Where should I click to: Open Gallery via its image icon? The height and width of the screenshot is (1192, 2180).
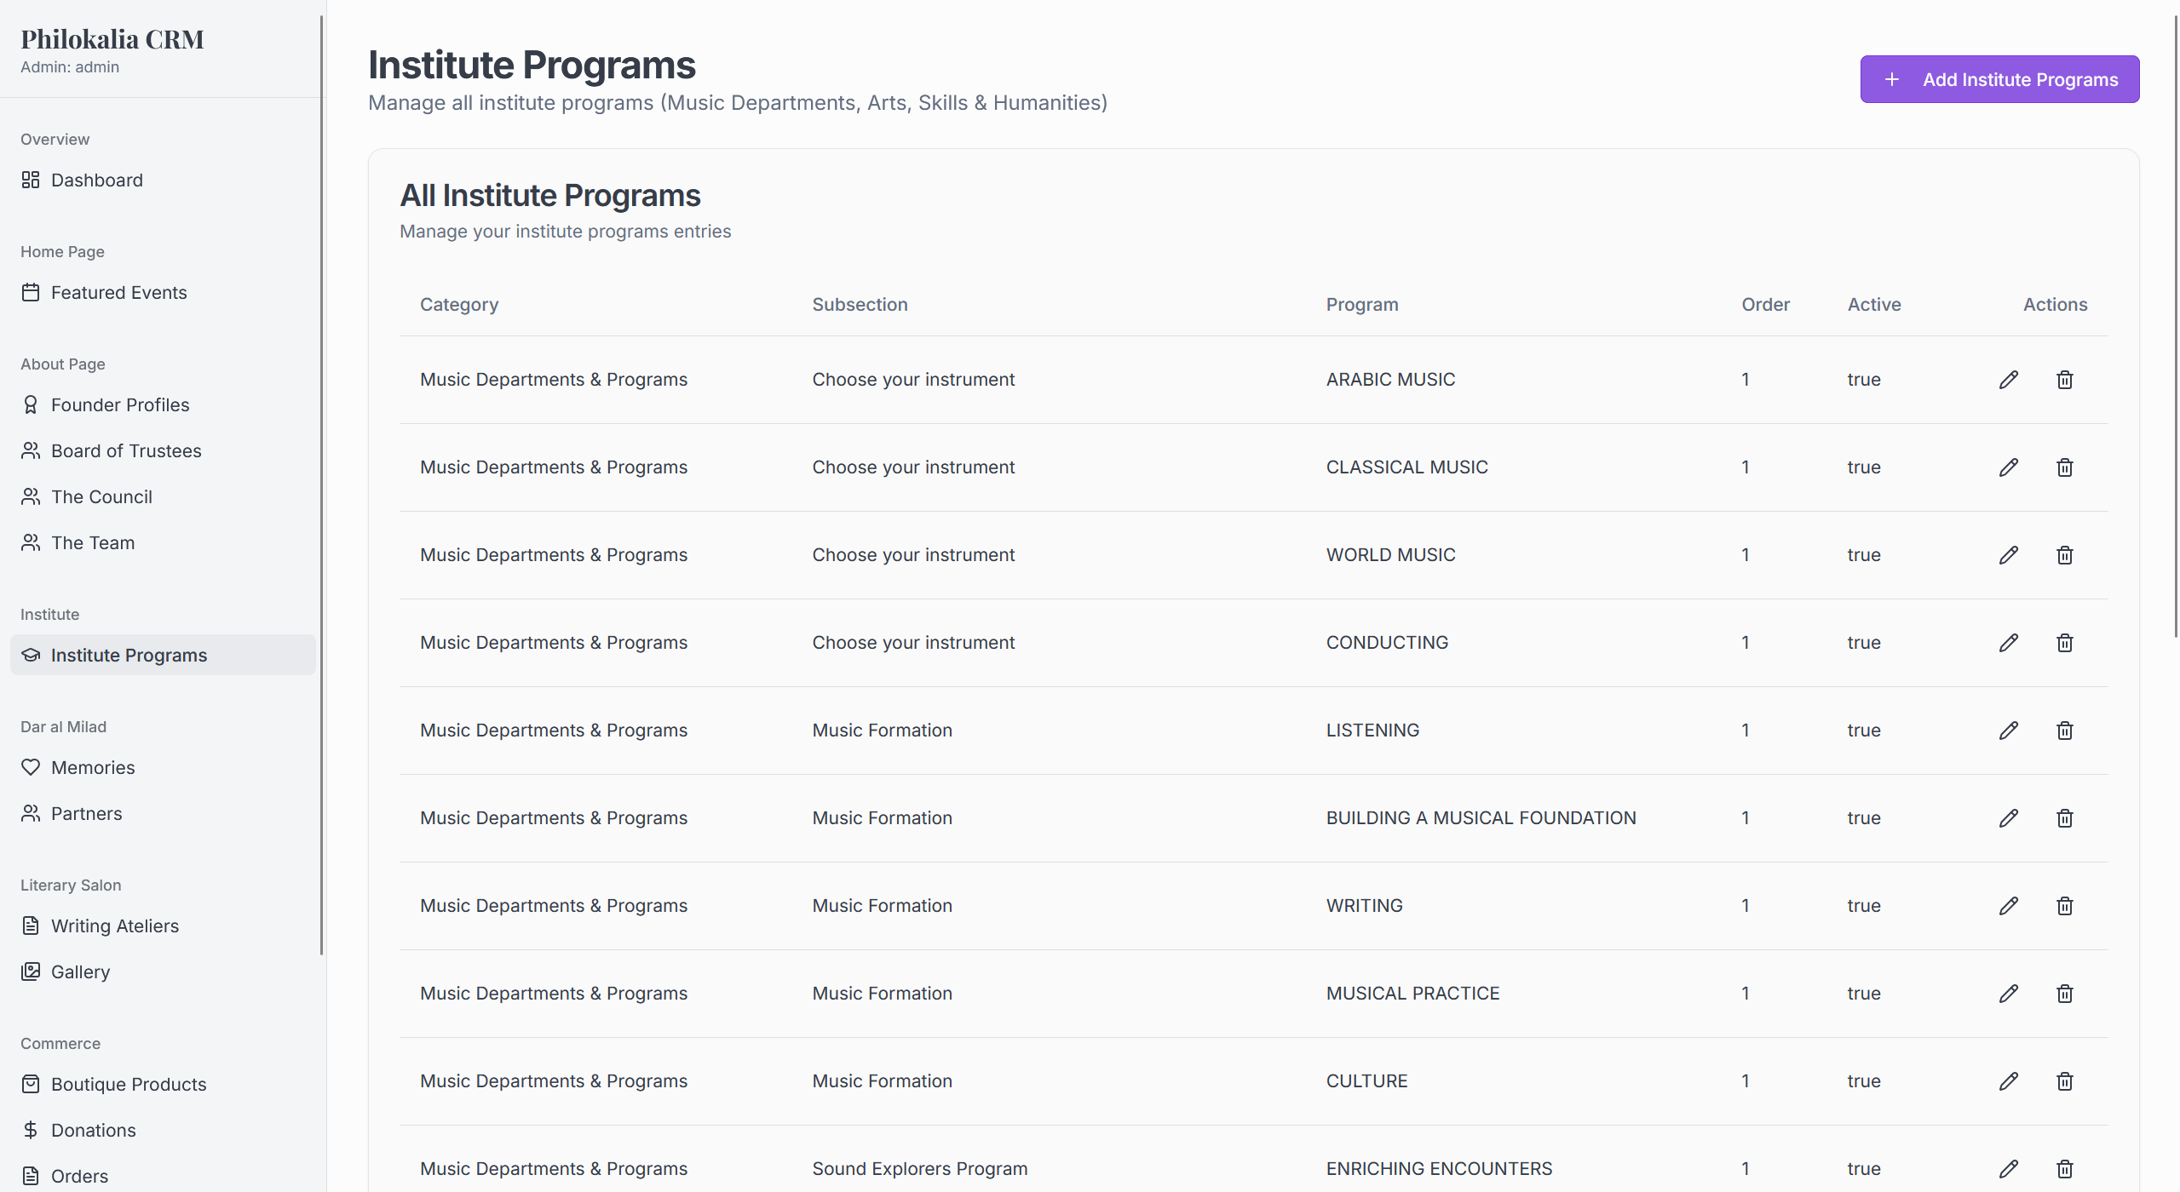click(x=31, y=971)
